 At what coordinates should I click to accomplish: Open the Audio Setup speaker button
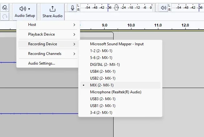click(x=25, y=12)
